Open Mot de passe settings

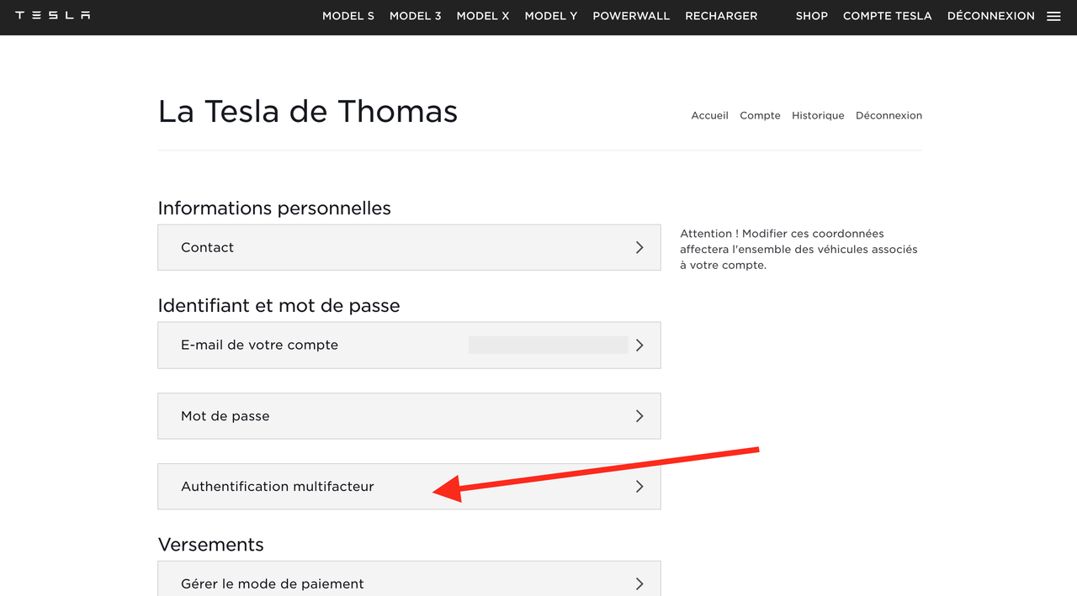coord(409,416)
